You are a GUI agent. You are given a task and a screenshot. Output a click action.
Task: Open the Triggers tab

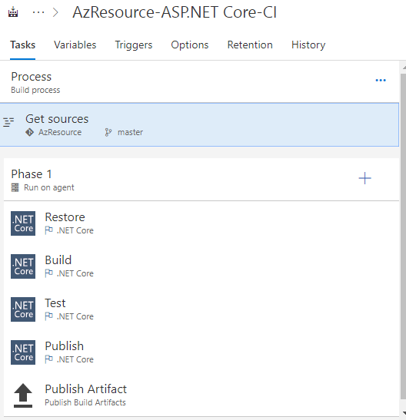[134, 45]
